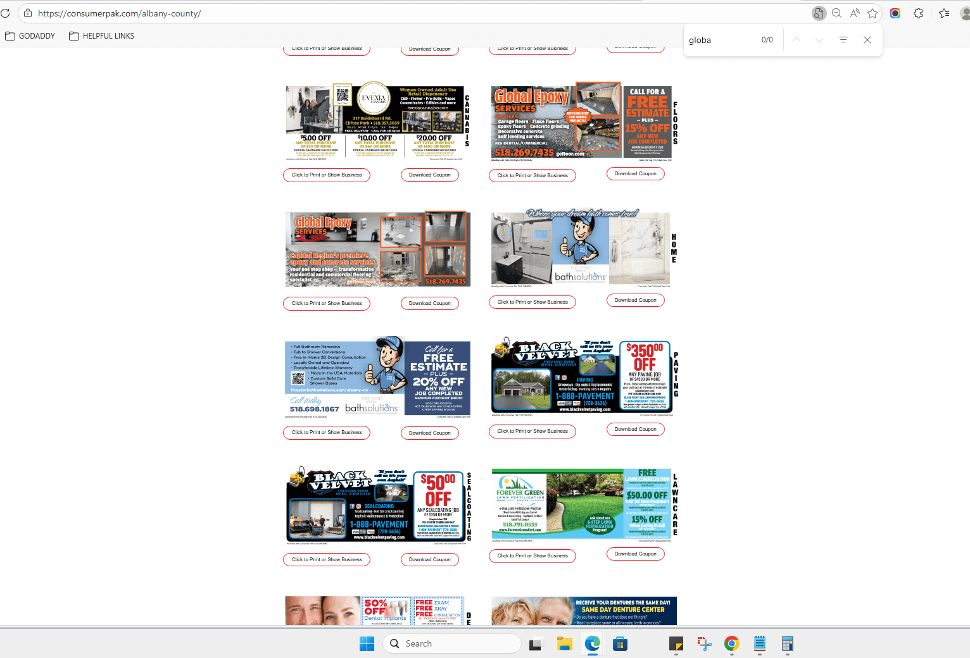Start Read Aloud for this page

coord(855,13)
